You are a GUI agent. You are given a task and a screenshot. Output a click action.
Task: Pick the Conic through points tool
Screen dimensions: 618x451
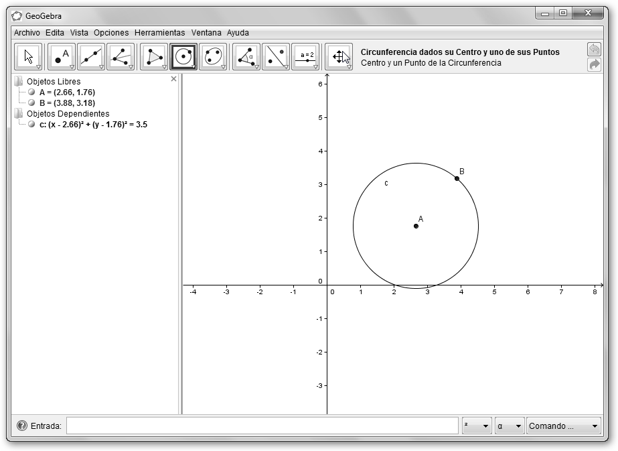tap(213, 57)
